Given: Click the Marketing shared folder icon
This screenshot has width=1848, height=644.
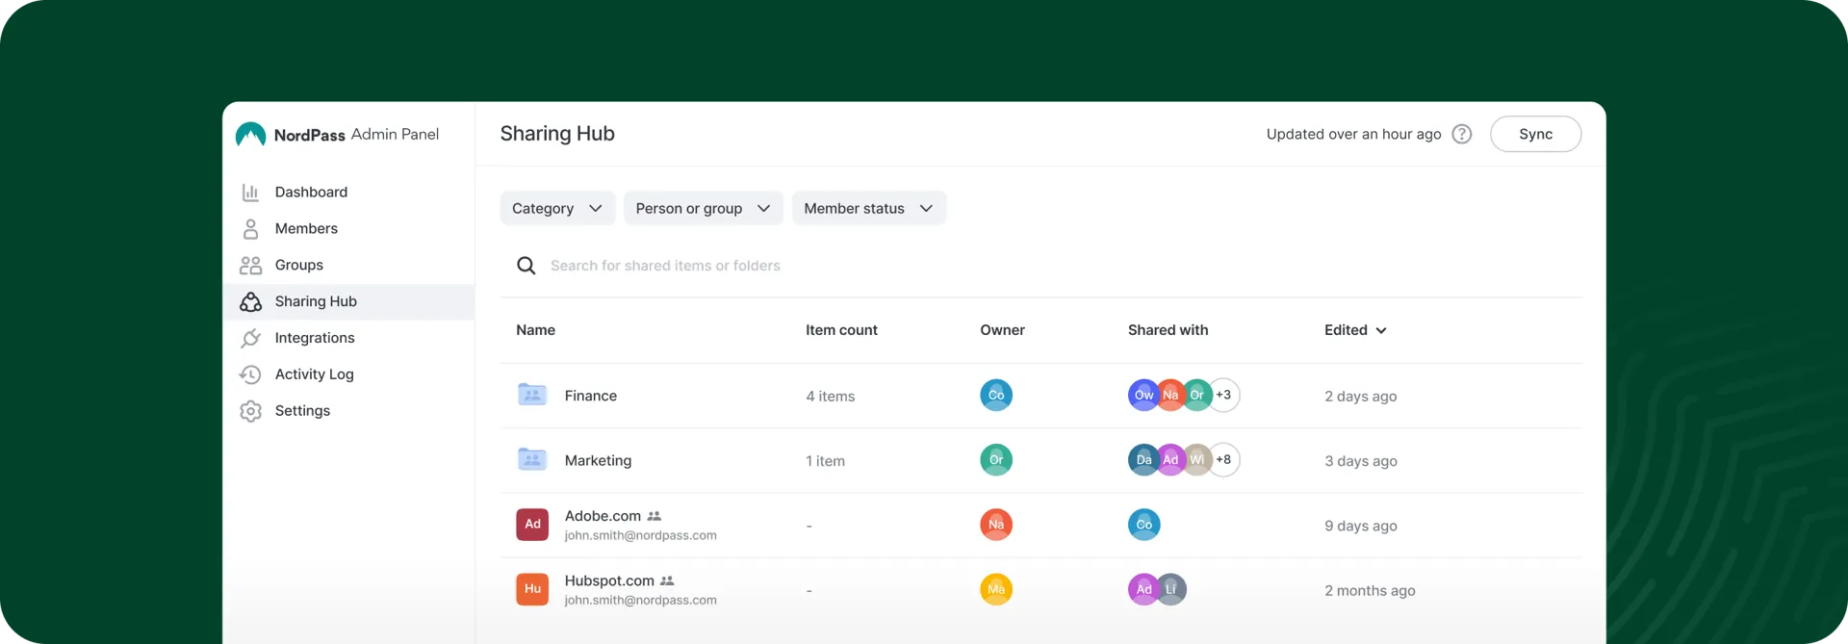Looking at the screenshot, I should pos(532,460).
